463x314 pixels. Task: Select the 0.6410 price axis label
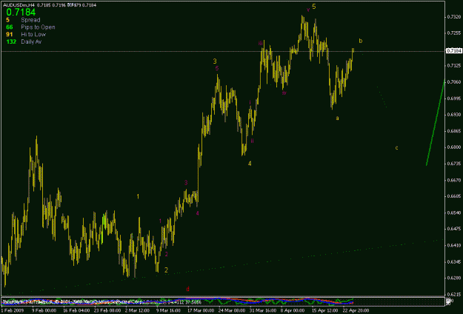(x=455, y=245)
